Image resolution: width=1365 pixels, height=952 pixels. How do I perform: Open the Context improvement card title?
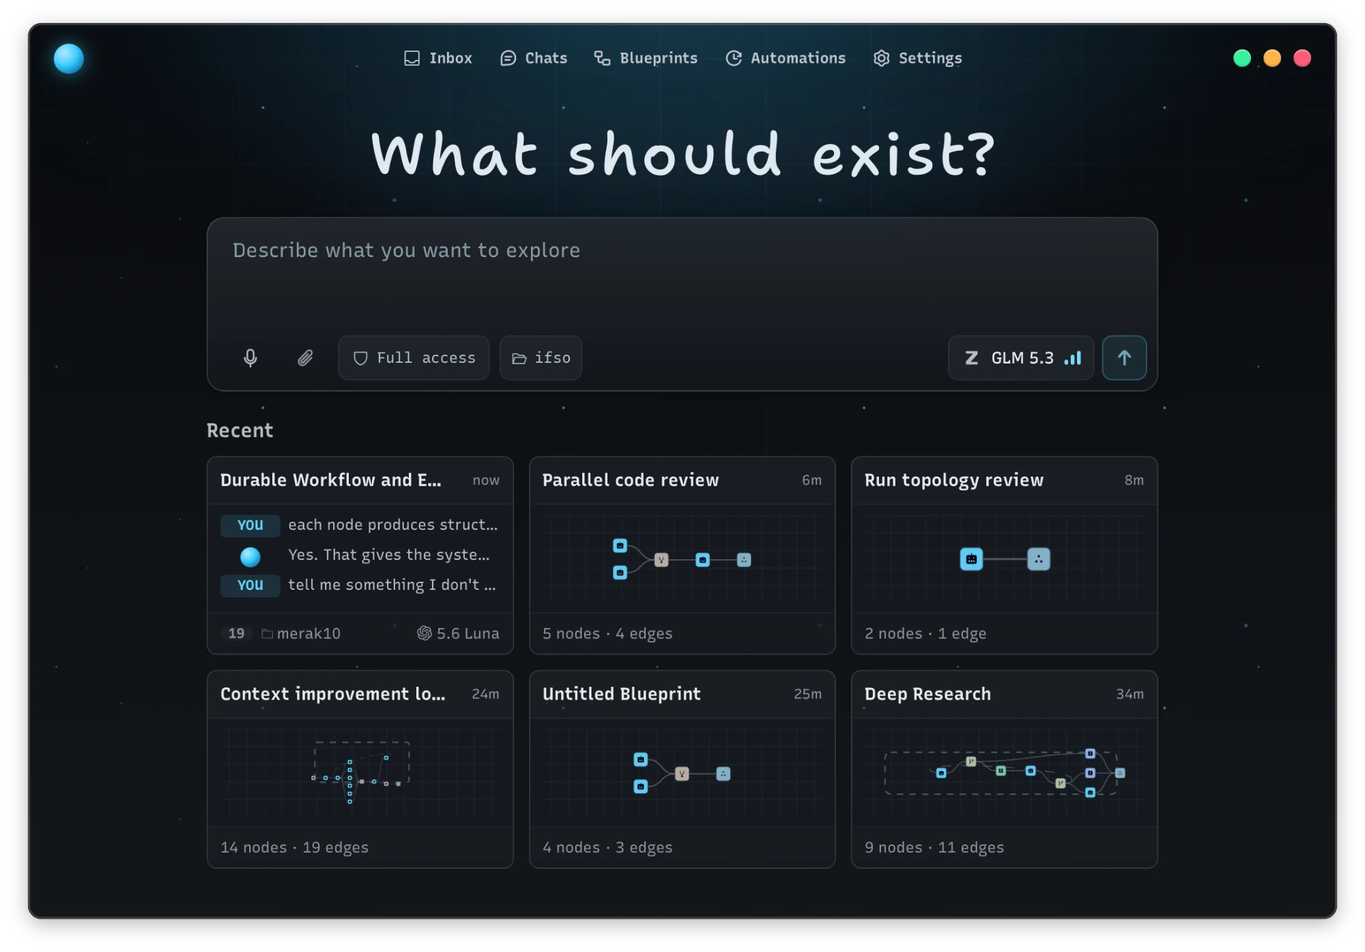pos(332,694)
